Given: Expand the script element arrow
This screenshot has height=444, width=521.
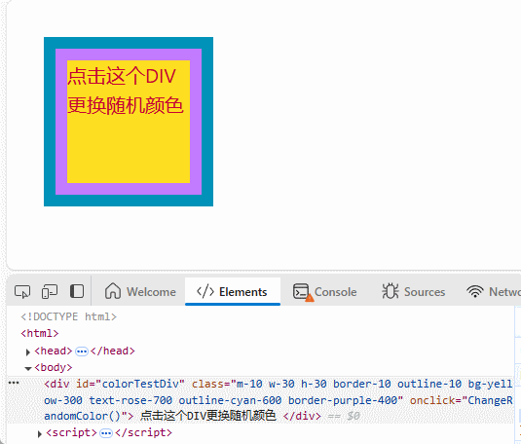Looking at the screenshot, I should click(40, 433).
